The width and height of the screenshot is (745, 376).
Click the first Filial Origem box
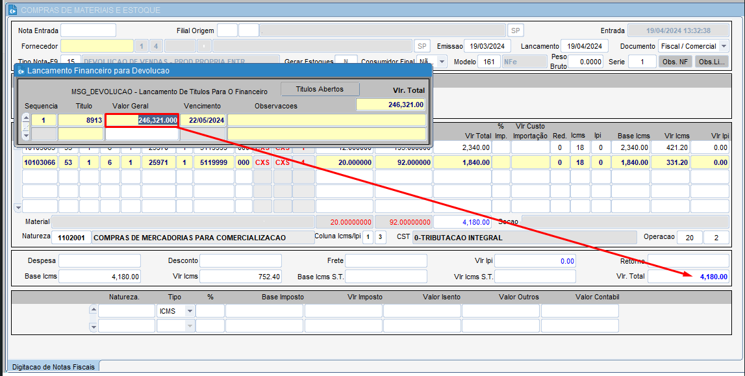pos(227,31)
